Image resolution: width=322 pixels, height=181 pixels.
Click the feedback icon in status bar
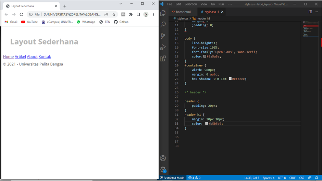(x=309, y=178)
